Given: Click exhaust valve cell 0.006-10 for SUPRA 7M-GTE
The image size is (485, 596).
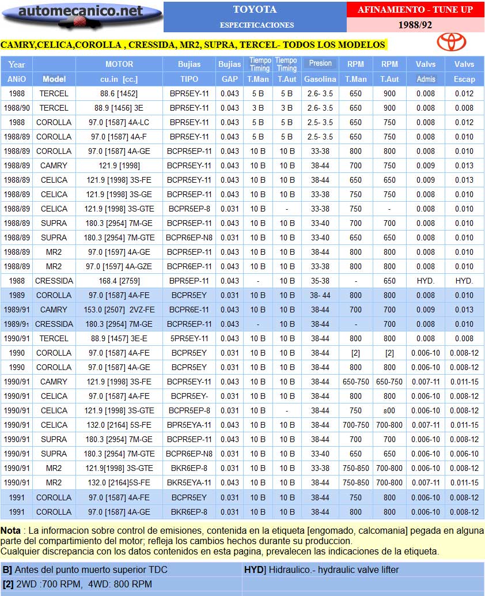Looking at the screenshot, I should pyautogui.click(x=464, y=454).
